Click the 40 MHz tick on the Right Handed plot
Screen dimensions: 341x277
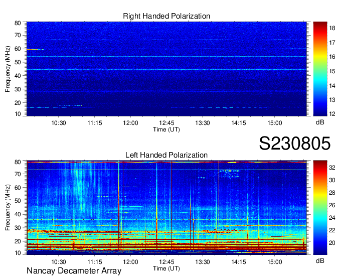tap(18, 76)
